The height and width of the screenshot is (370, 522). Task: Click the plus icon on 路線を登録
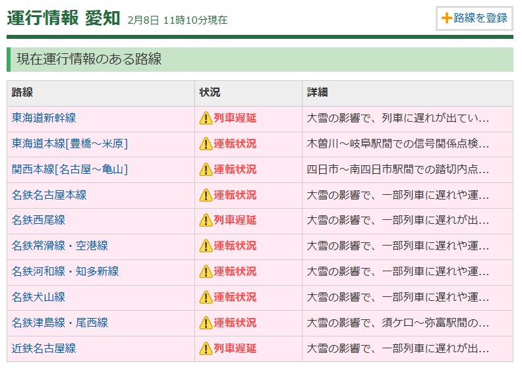click(446, 18)
